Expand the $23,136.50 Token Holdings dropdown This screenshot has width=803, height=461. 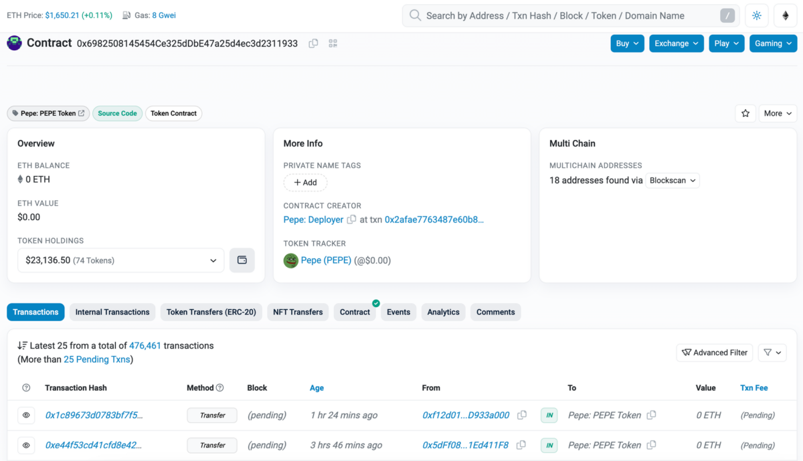click(x=120, y=260)
